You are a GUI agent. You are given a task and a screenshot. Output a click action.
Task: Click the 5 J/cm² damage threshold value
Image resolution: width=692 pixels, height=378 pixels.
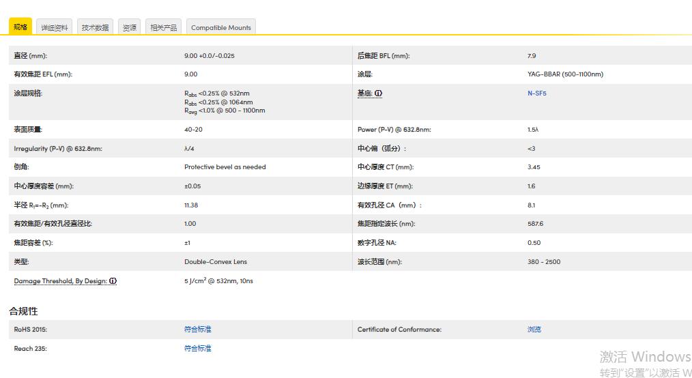[218, 281]
